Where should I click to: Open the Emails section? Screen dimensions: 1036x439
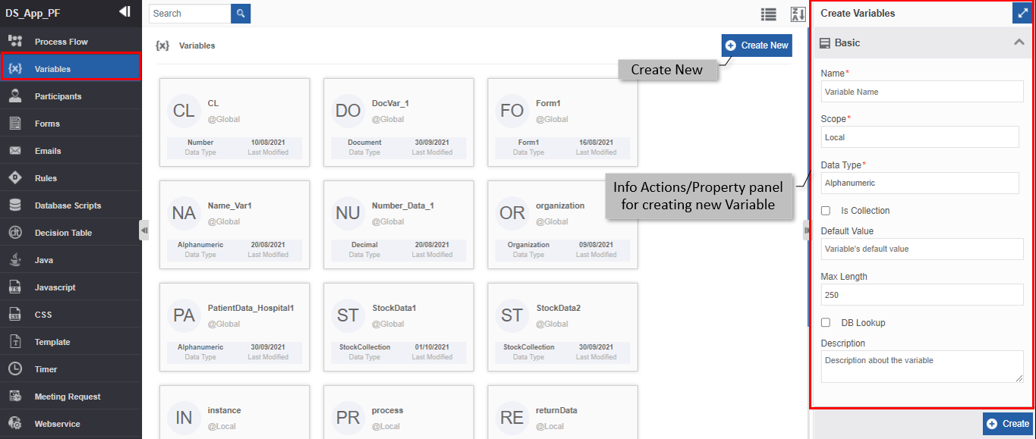click(71, 151)
